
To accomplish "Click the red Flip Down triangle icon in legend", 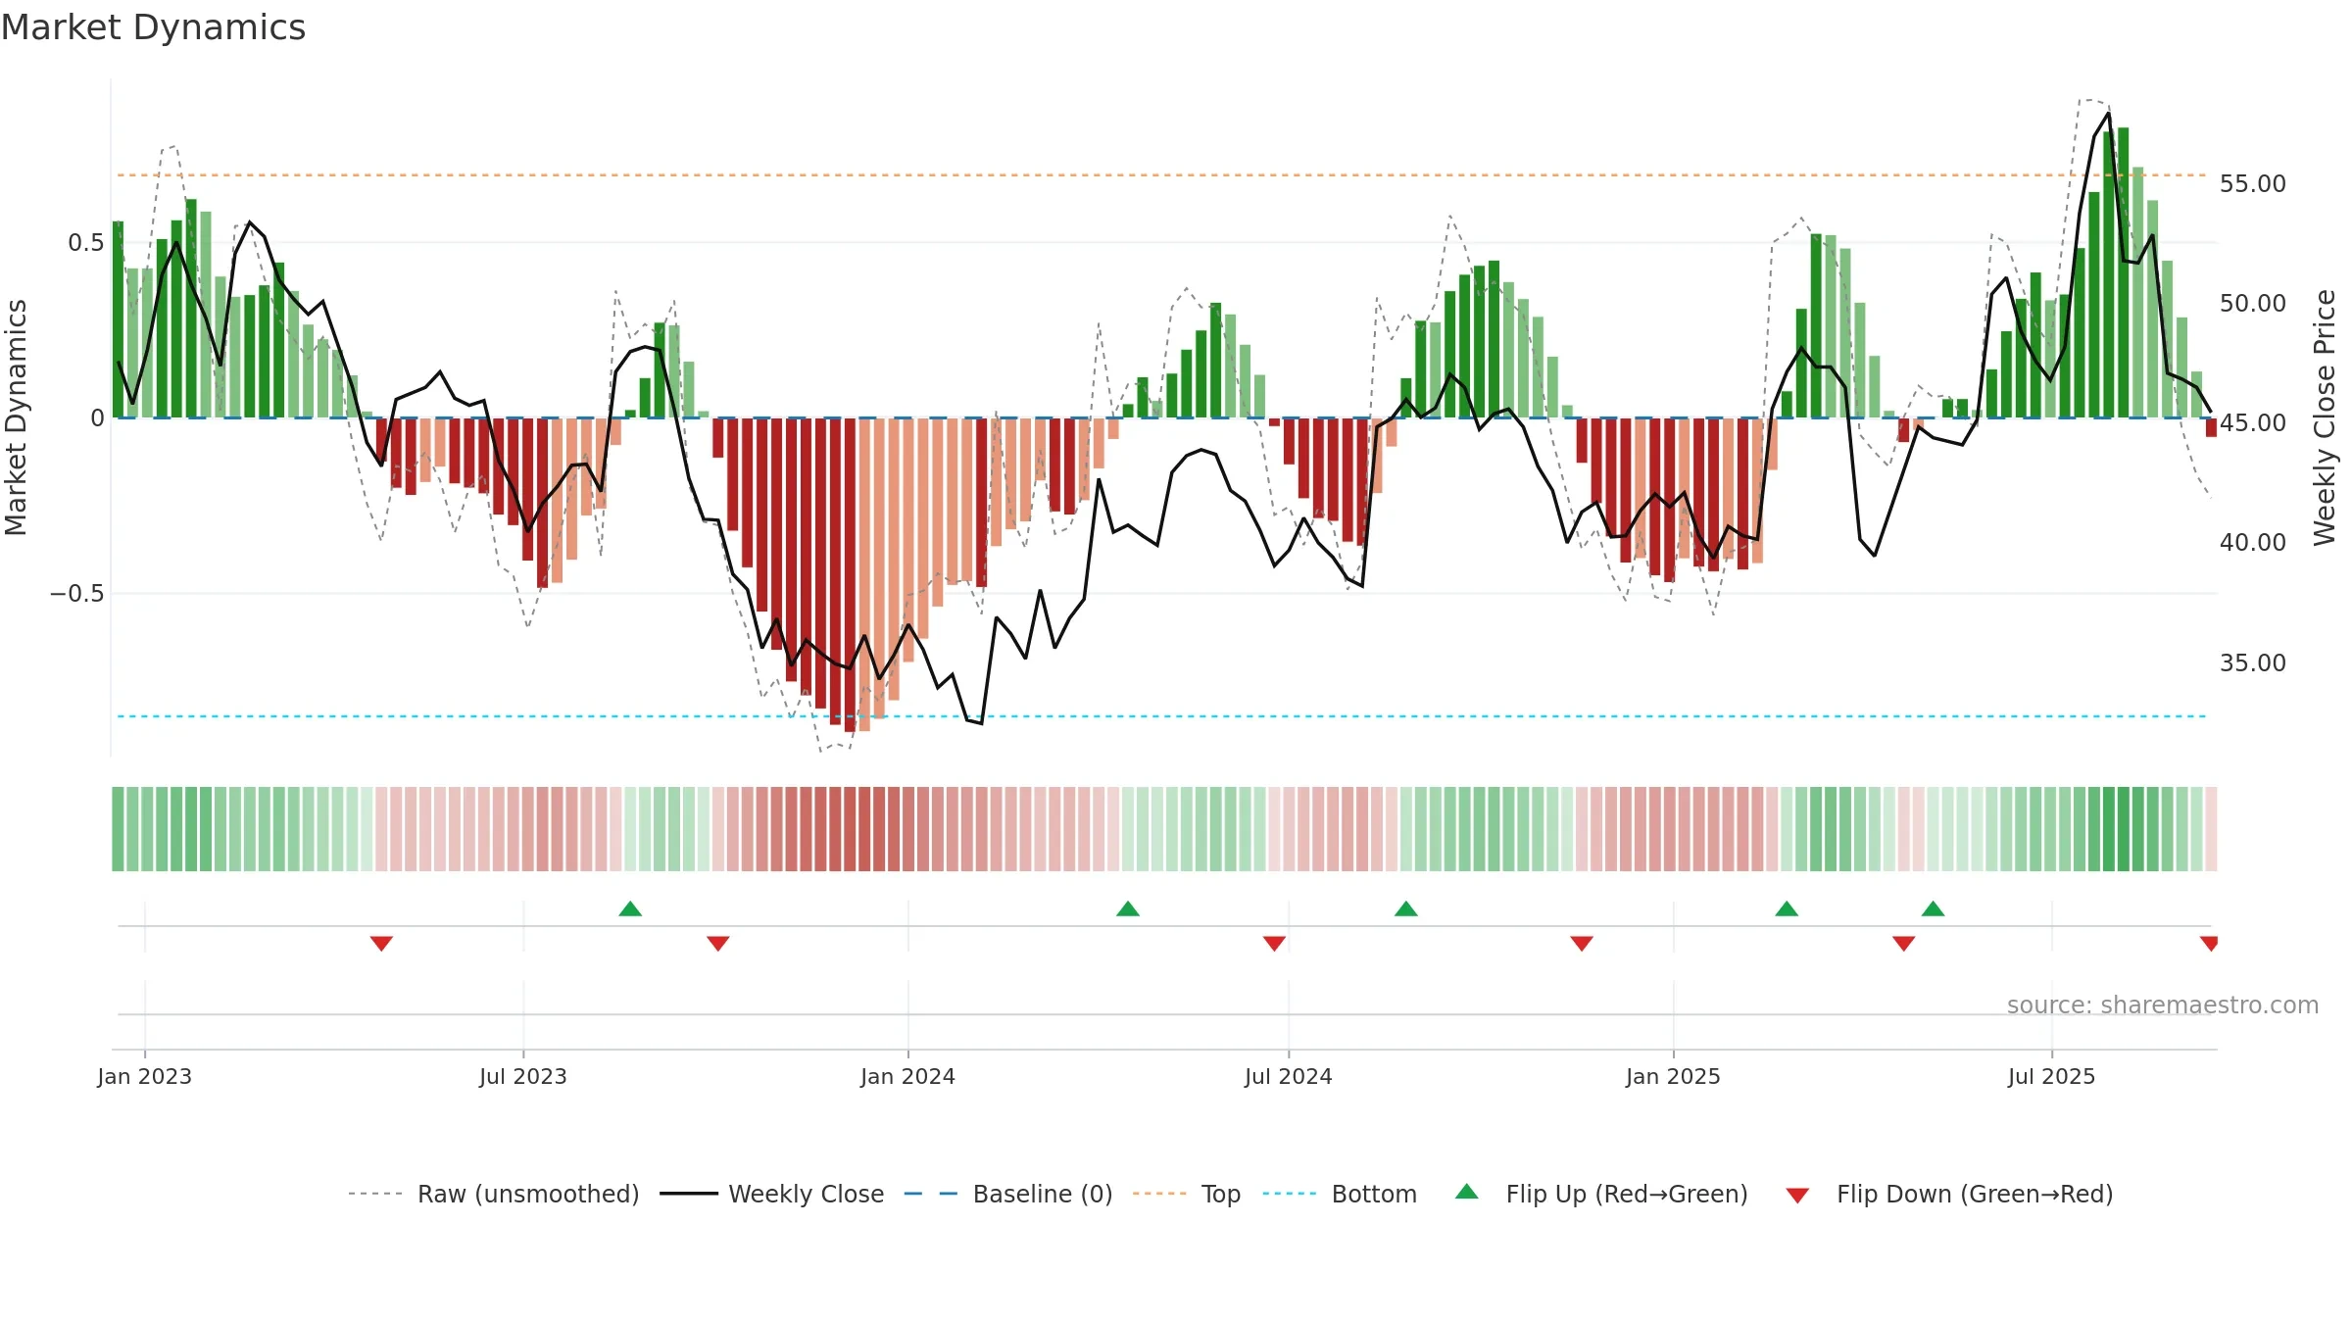I will click(x=1797, y=1196).
